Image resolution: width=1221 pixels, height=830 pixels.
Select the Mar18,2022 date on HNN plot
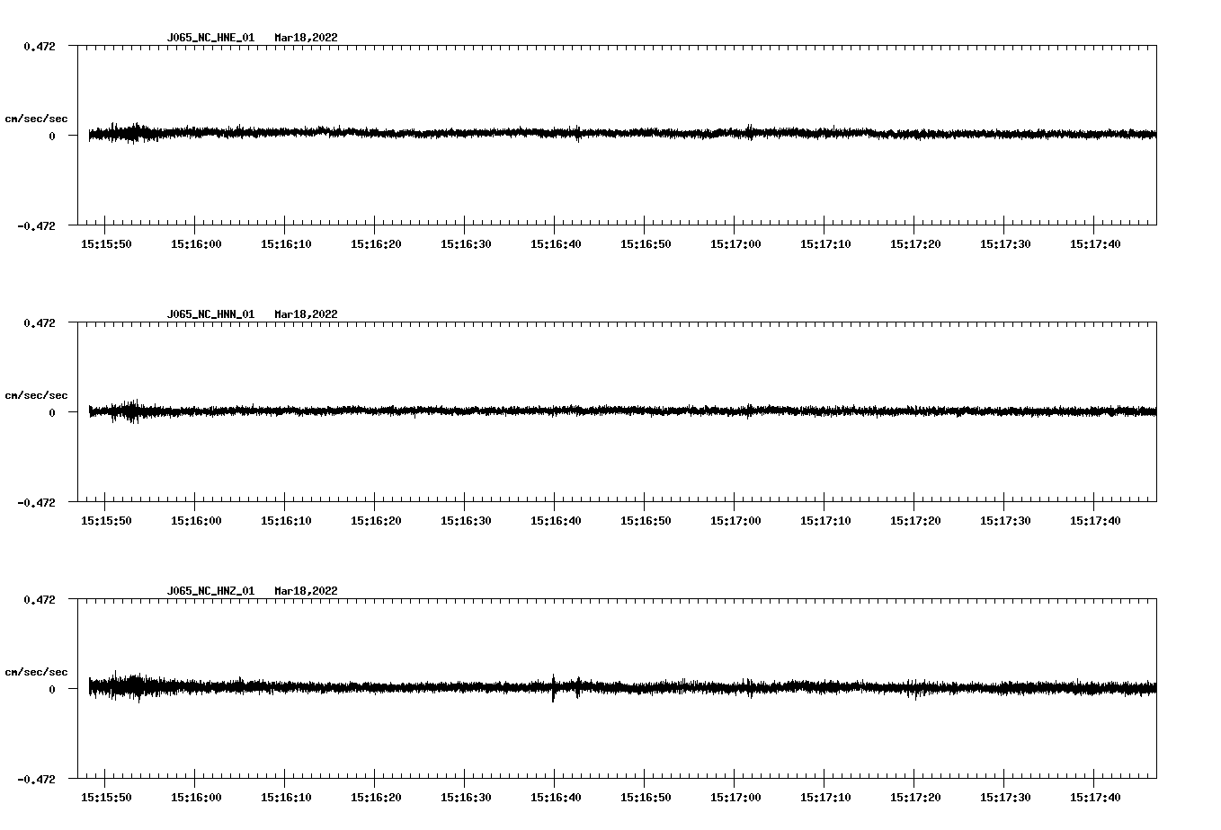click(306, 314)
